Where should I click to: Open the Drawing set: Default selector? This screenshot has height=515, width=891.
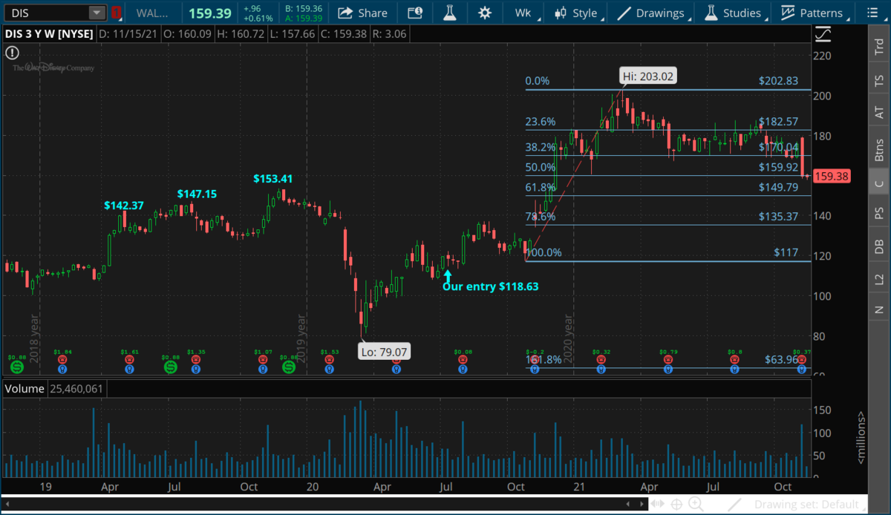click(809, 505)
